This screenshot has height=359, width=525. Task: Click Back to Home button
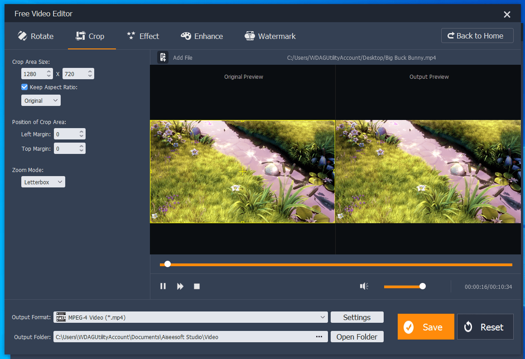[x=477, y=35]
